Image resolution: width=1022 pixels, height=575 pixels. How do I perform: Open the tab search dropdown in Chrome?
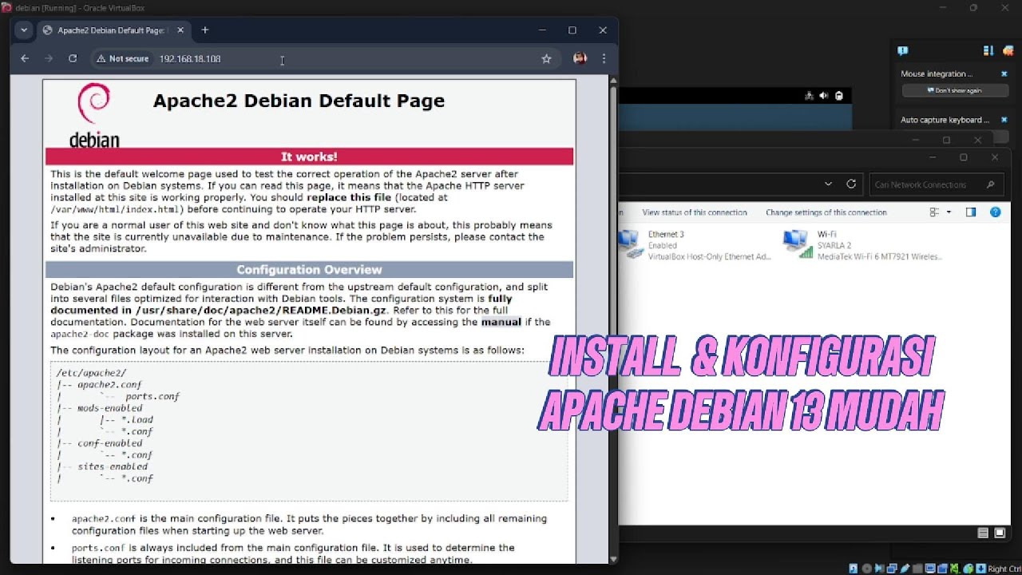tap(24, 30)
